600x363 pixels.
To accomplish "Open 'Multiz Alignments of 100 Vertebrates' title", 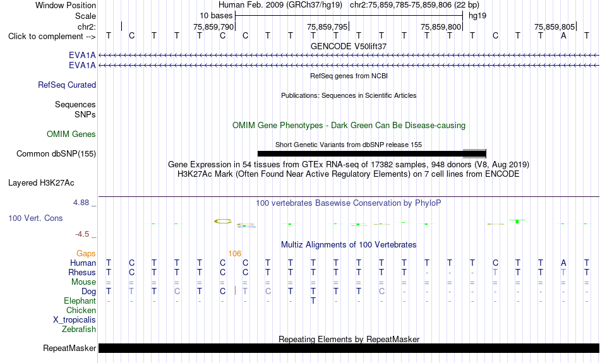I will pos(349,245).
